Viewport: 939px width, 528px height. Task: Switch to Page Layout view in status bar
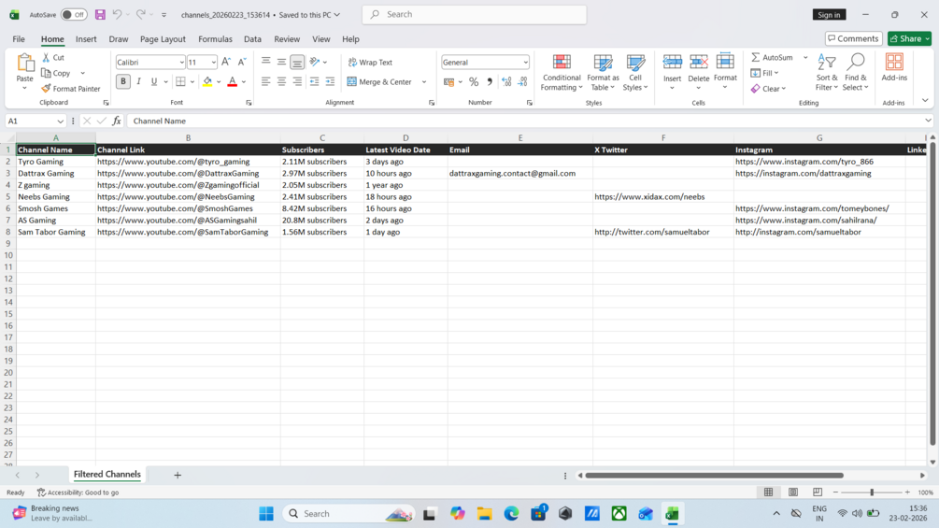[793, 492]
